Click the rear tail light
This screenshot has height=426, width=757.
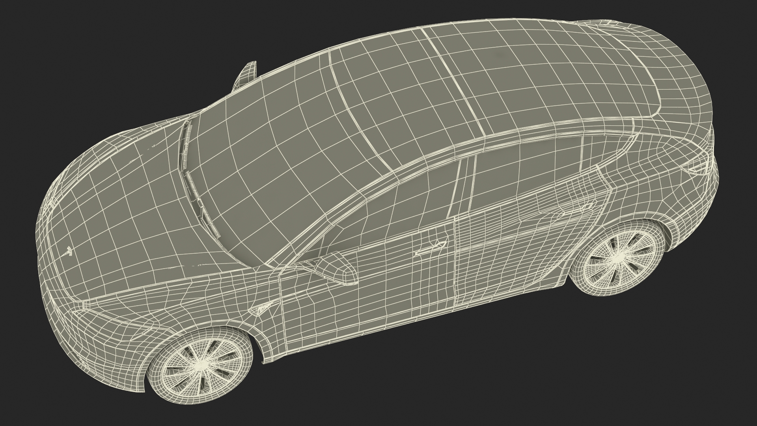coord(699,167)
